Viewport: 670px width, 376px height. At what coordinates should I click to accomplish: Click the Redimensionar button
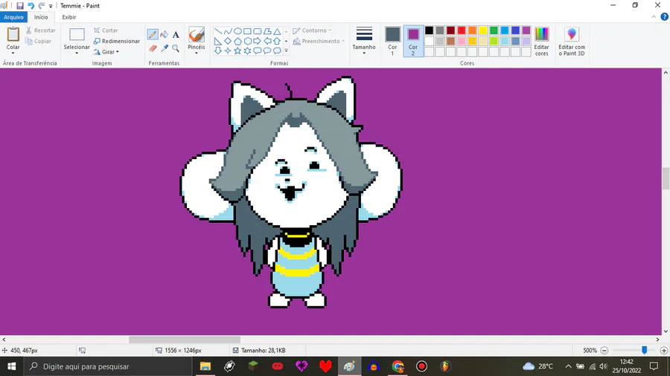(x=117, y=41)
